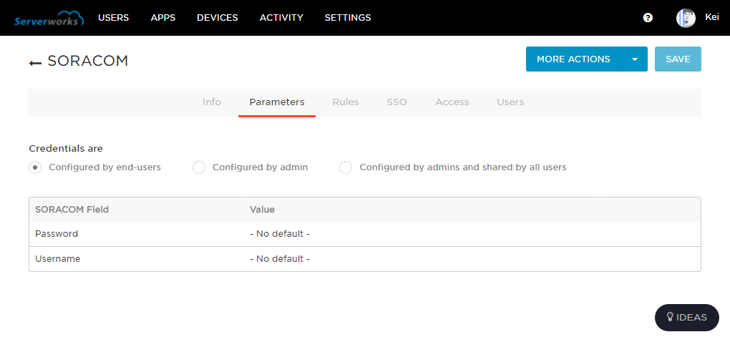This screenshot has width=730, height=342.
Task: Click the SORACOM page title
Action: [x=88, y=62]
